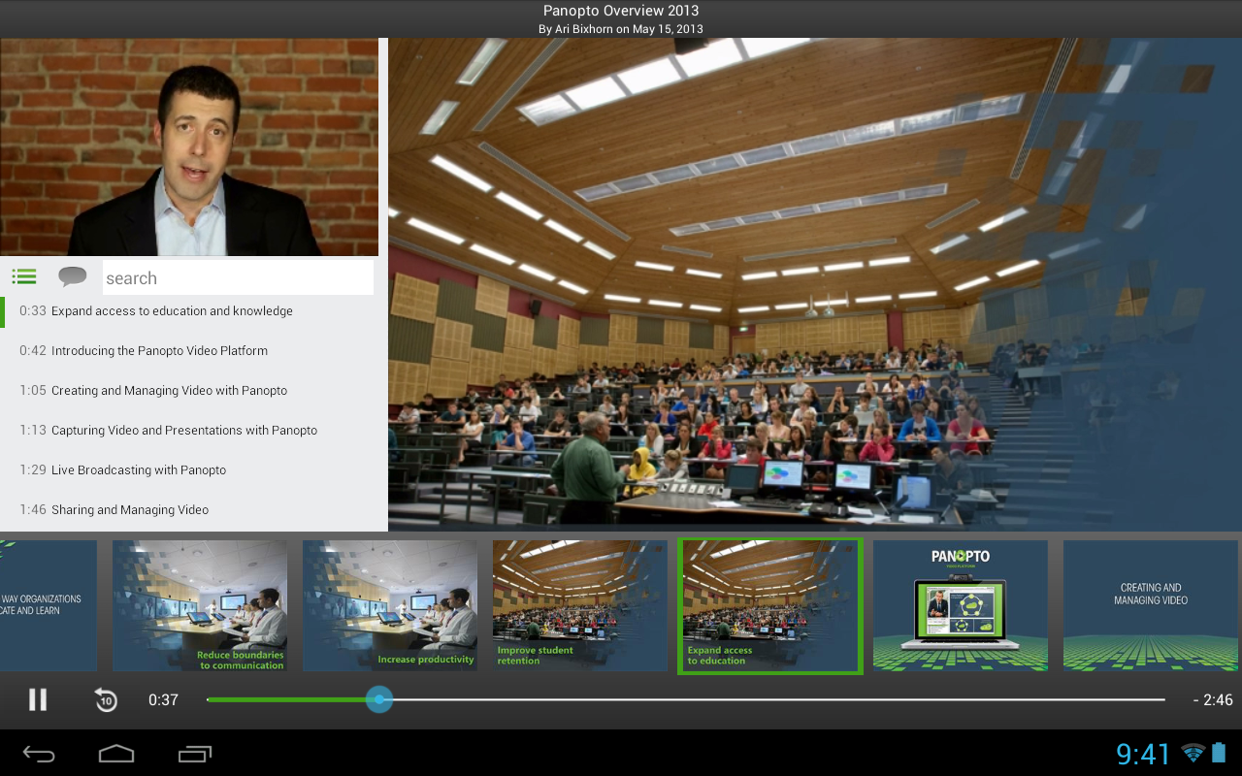Rewind 10 seconds with replay icon

click(106, 699)
